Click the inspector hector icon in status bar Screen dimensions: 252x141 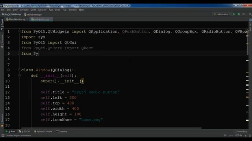(250, 136)
